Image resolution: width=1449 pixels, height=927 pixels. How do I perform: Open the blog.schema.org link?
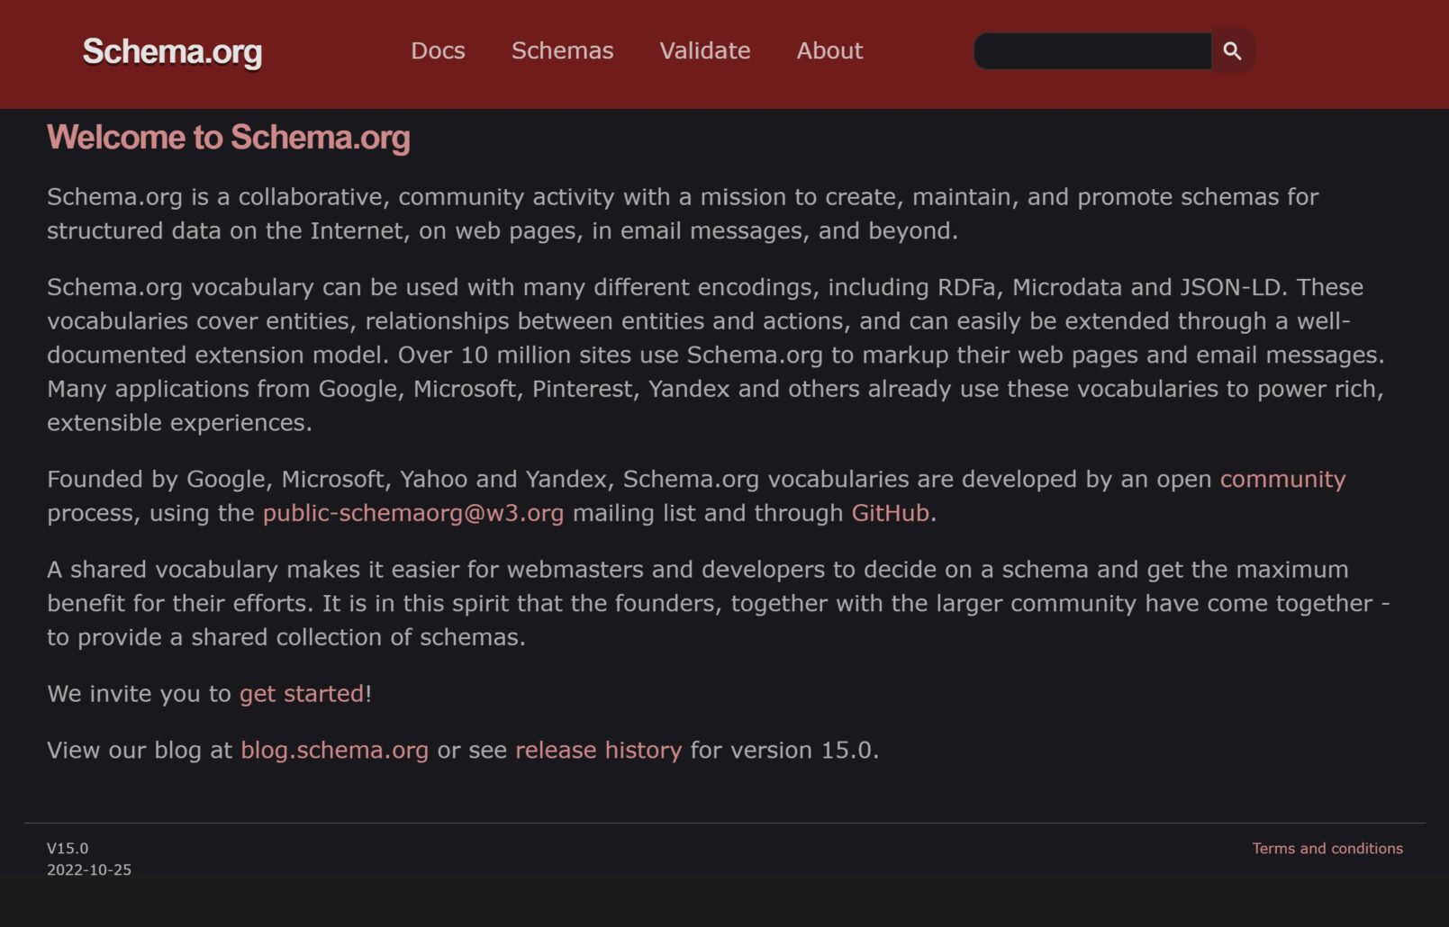334,751
